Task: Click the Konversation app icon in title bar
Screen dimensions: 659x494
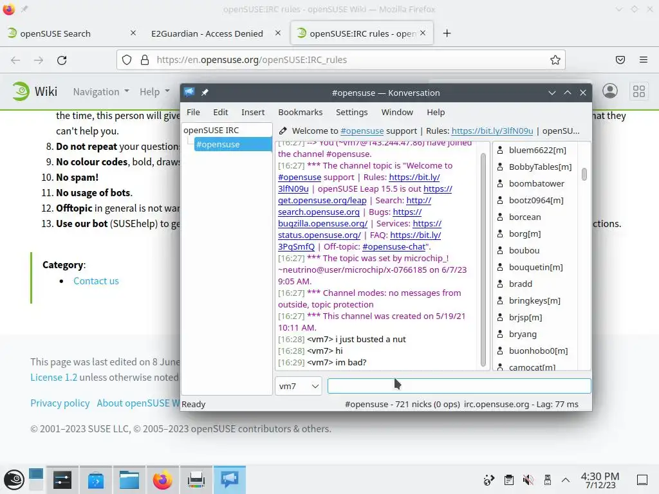Action: tap(189, 93)
